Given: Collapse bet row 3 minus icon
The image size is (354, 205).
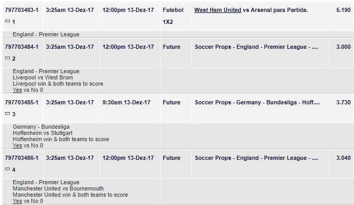Looking at the screenshot, I should [x=7, y=114].
